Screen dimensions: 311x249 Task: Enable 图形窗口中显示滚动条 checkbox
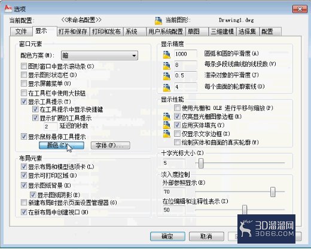pos(24,66)
